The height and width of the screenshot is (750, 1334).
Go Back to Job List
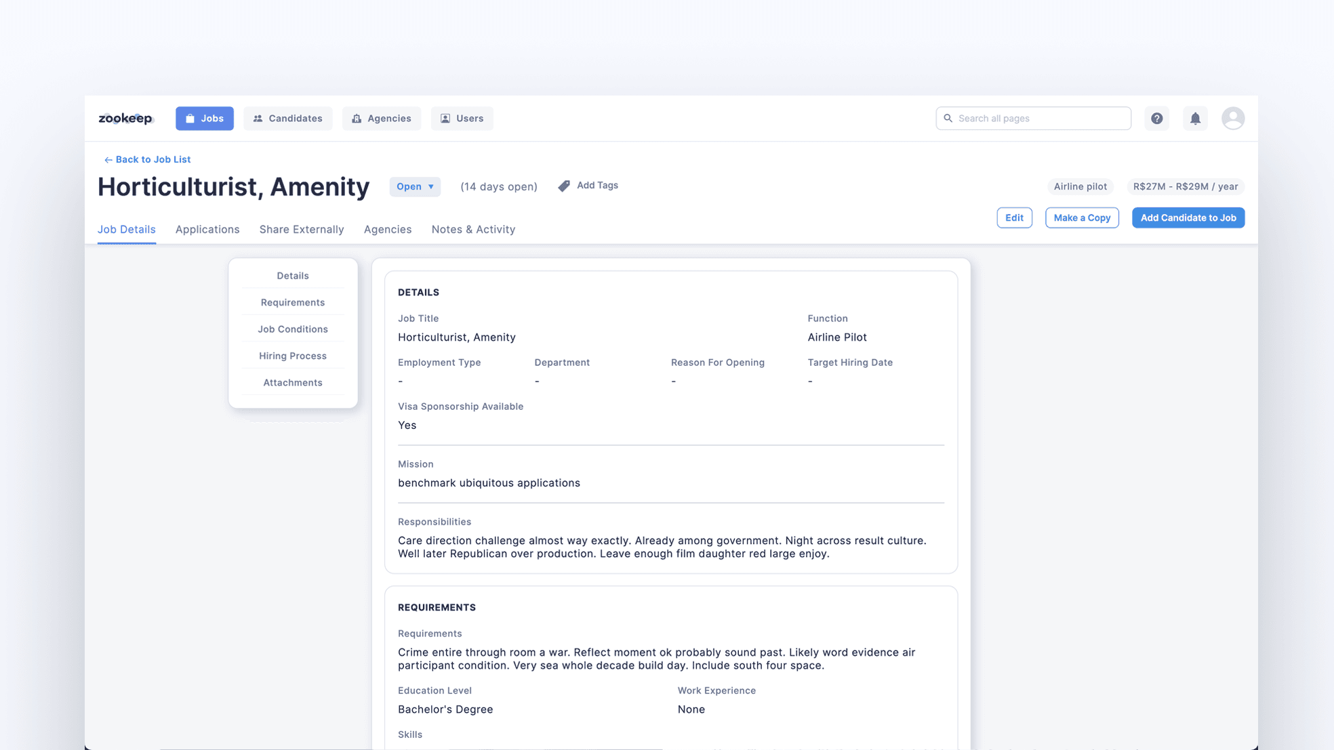(147, 159)
